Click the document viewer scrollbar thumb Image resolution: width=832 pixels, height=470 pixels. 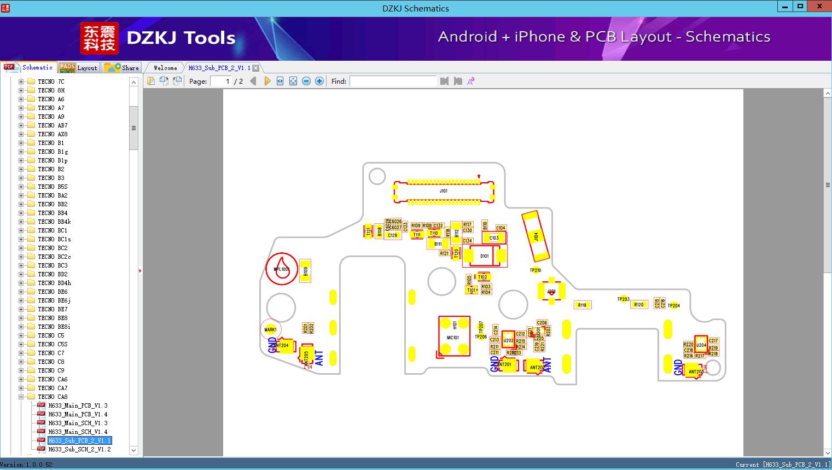coord(828,185)
